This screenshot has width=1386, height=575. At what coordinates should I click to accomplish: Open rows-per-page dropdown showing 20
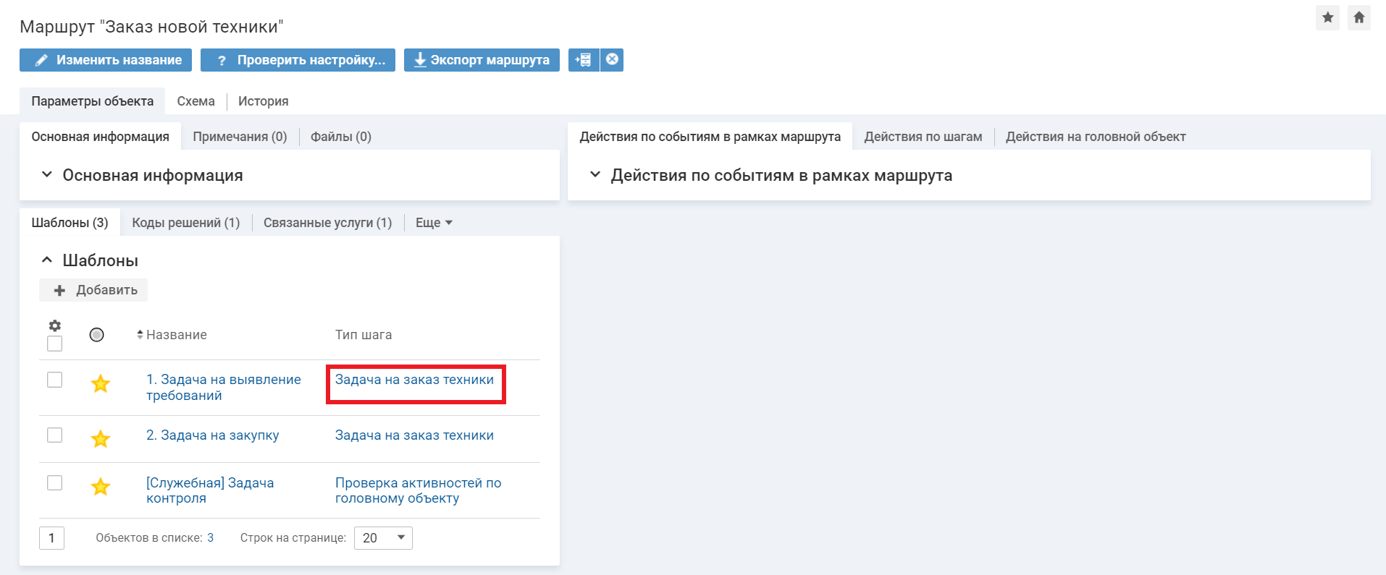(383, 538)
